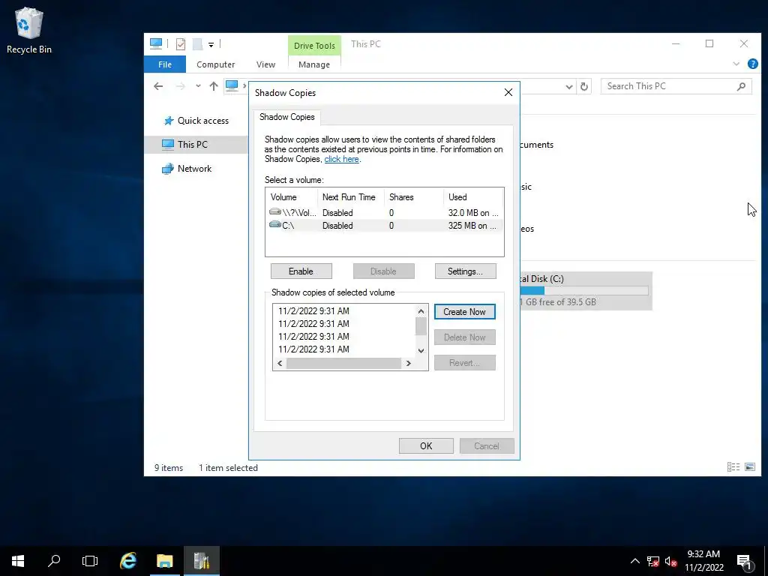
Task: Click the horizontal scroll right arrow
Action: 409,364
